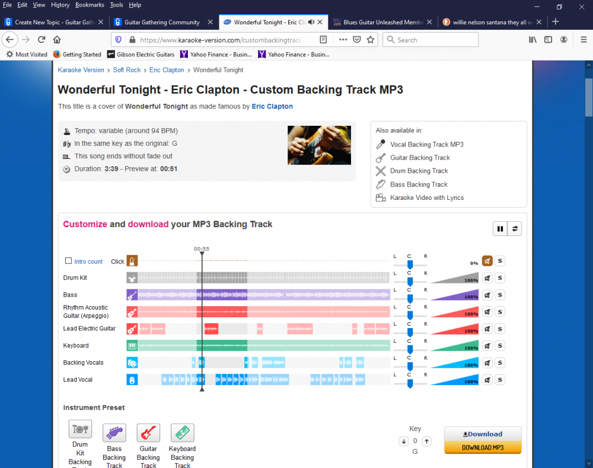Screen dimensions: 593x468
Task: Switch to Blues Guitar Unleashed tab
Action: click(382, 23)
